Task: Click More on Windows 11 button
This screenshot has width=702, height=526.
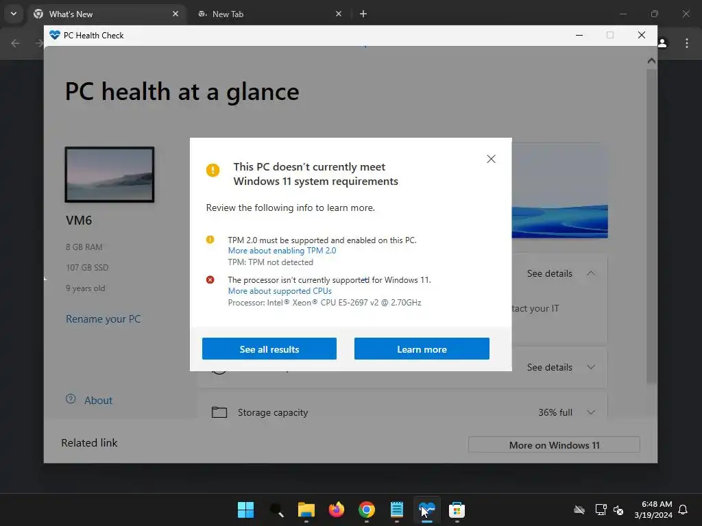Action: (554, 445)
